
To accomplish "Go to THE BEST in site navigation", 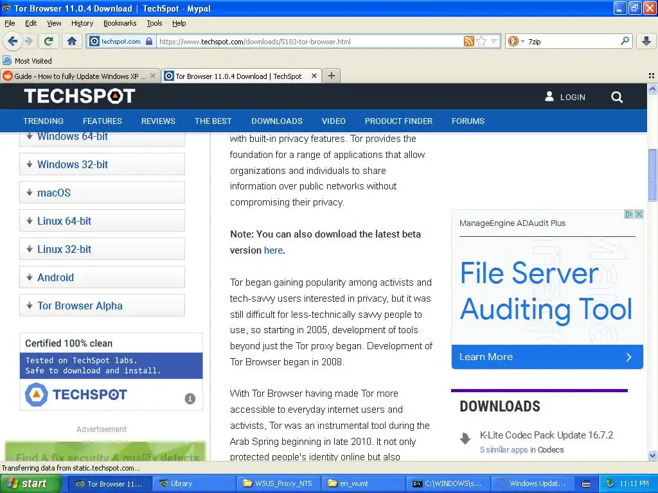I will point(213,121).
